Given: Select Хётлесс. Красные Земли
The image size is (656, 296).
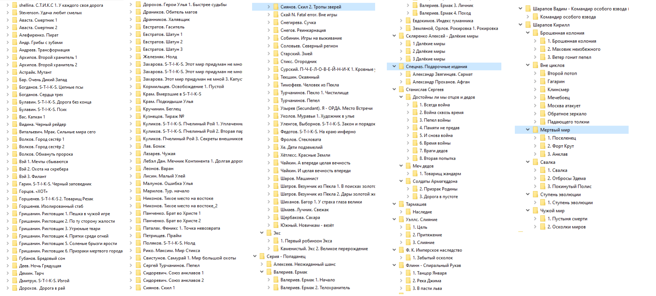Looking at the screenshot, I should (305, 155).
